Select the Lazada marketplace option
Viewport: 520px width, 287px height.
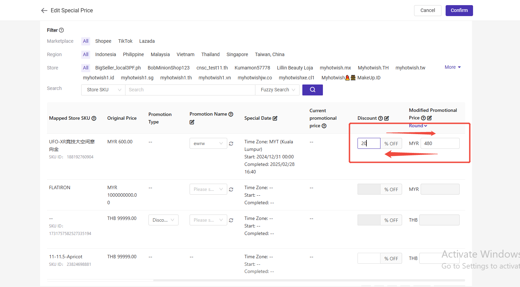point(147,41)
